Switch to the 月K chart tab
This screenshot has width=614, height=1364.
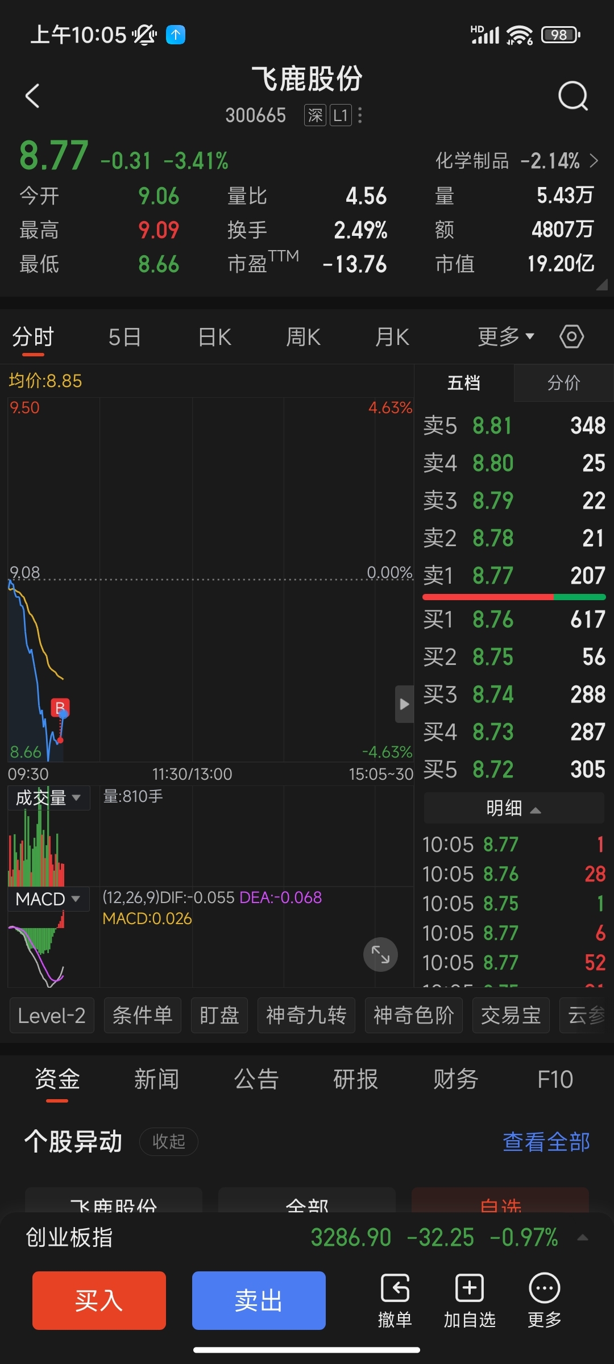[392, 337]
